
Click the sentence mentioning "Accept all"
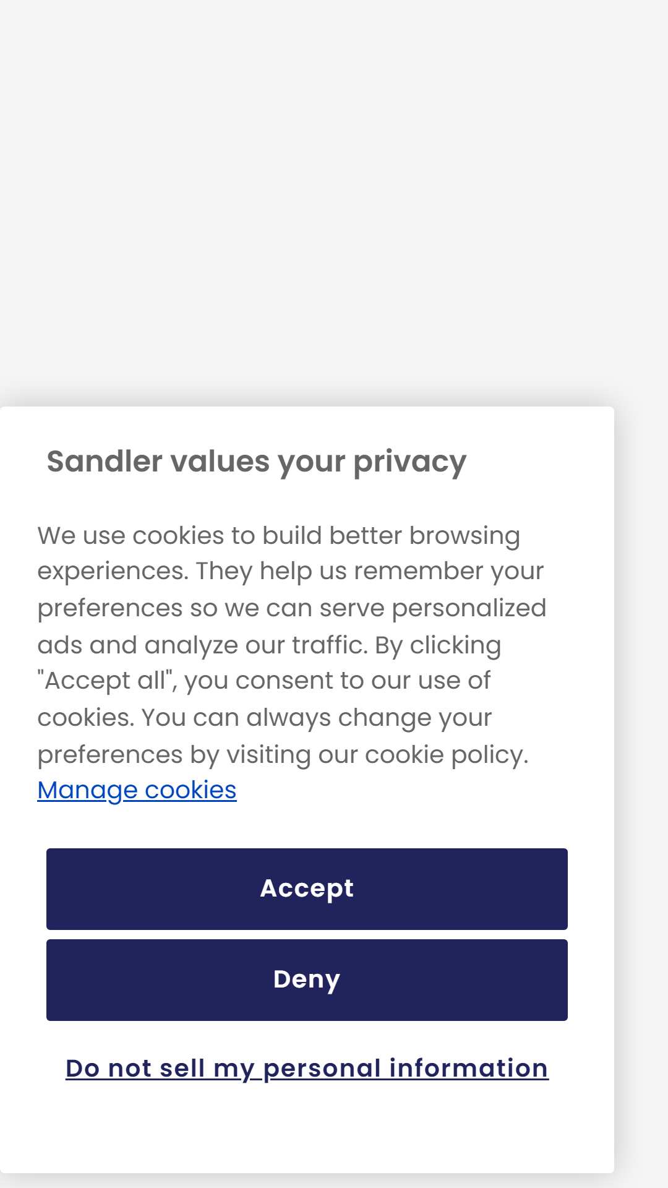pos(264,681)
